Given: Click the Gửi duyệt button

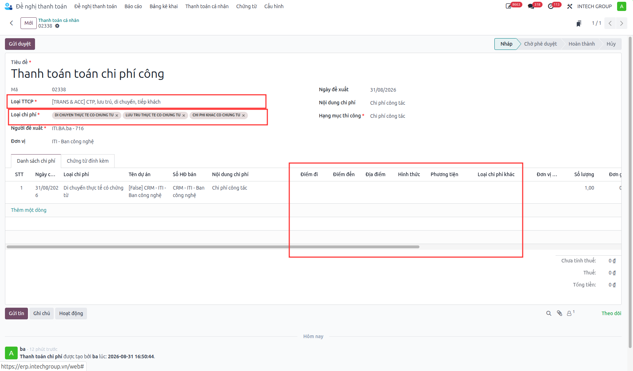Looking at the screenshot, I should tap(20, 44).
